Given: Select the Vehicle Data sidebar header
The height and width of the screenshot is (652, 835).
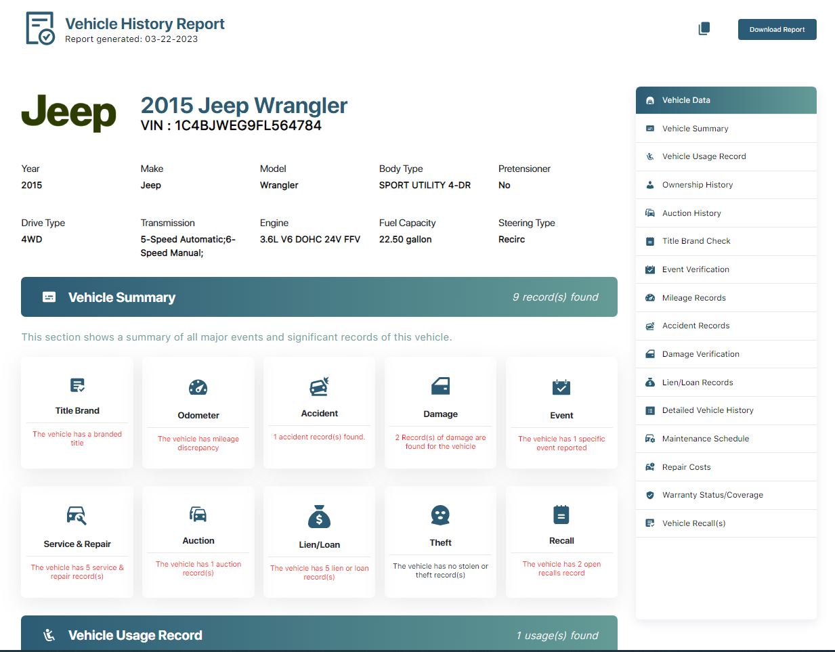Looking at the screenshot, I should tap(726, 100).
